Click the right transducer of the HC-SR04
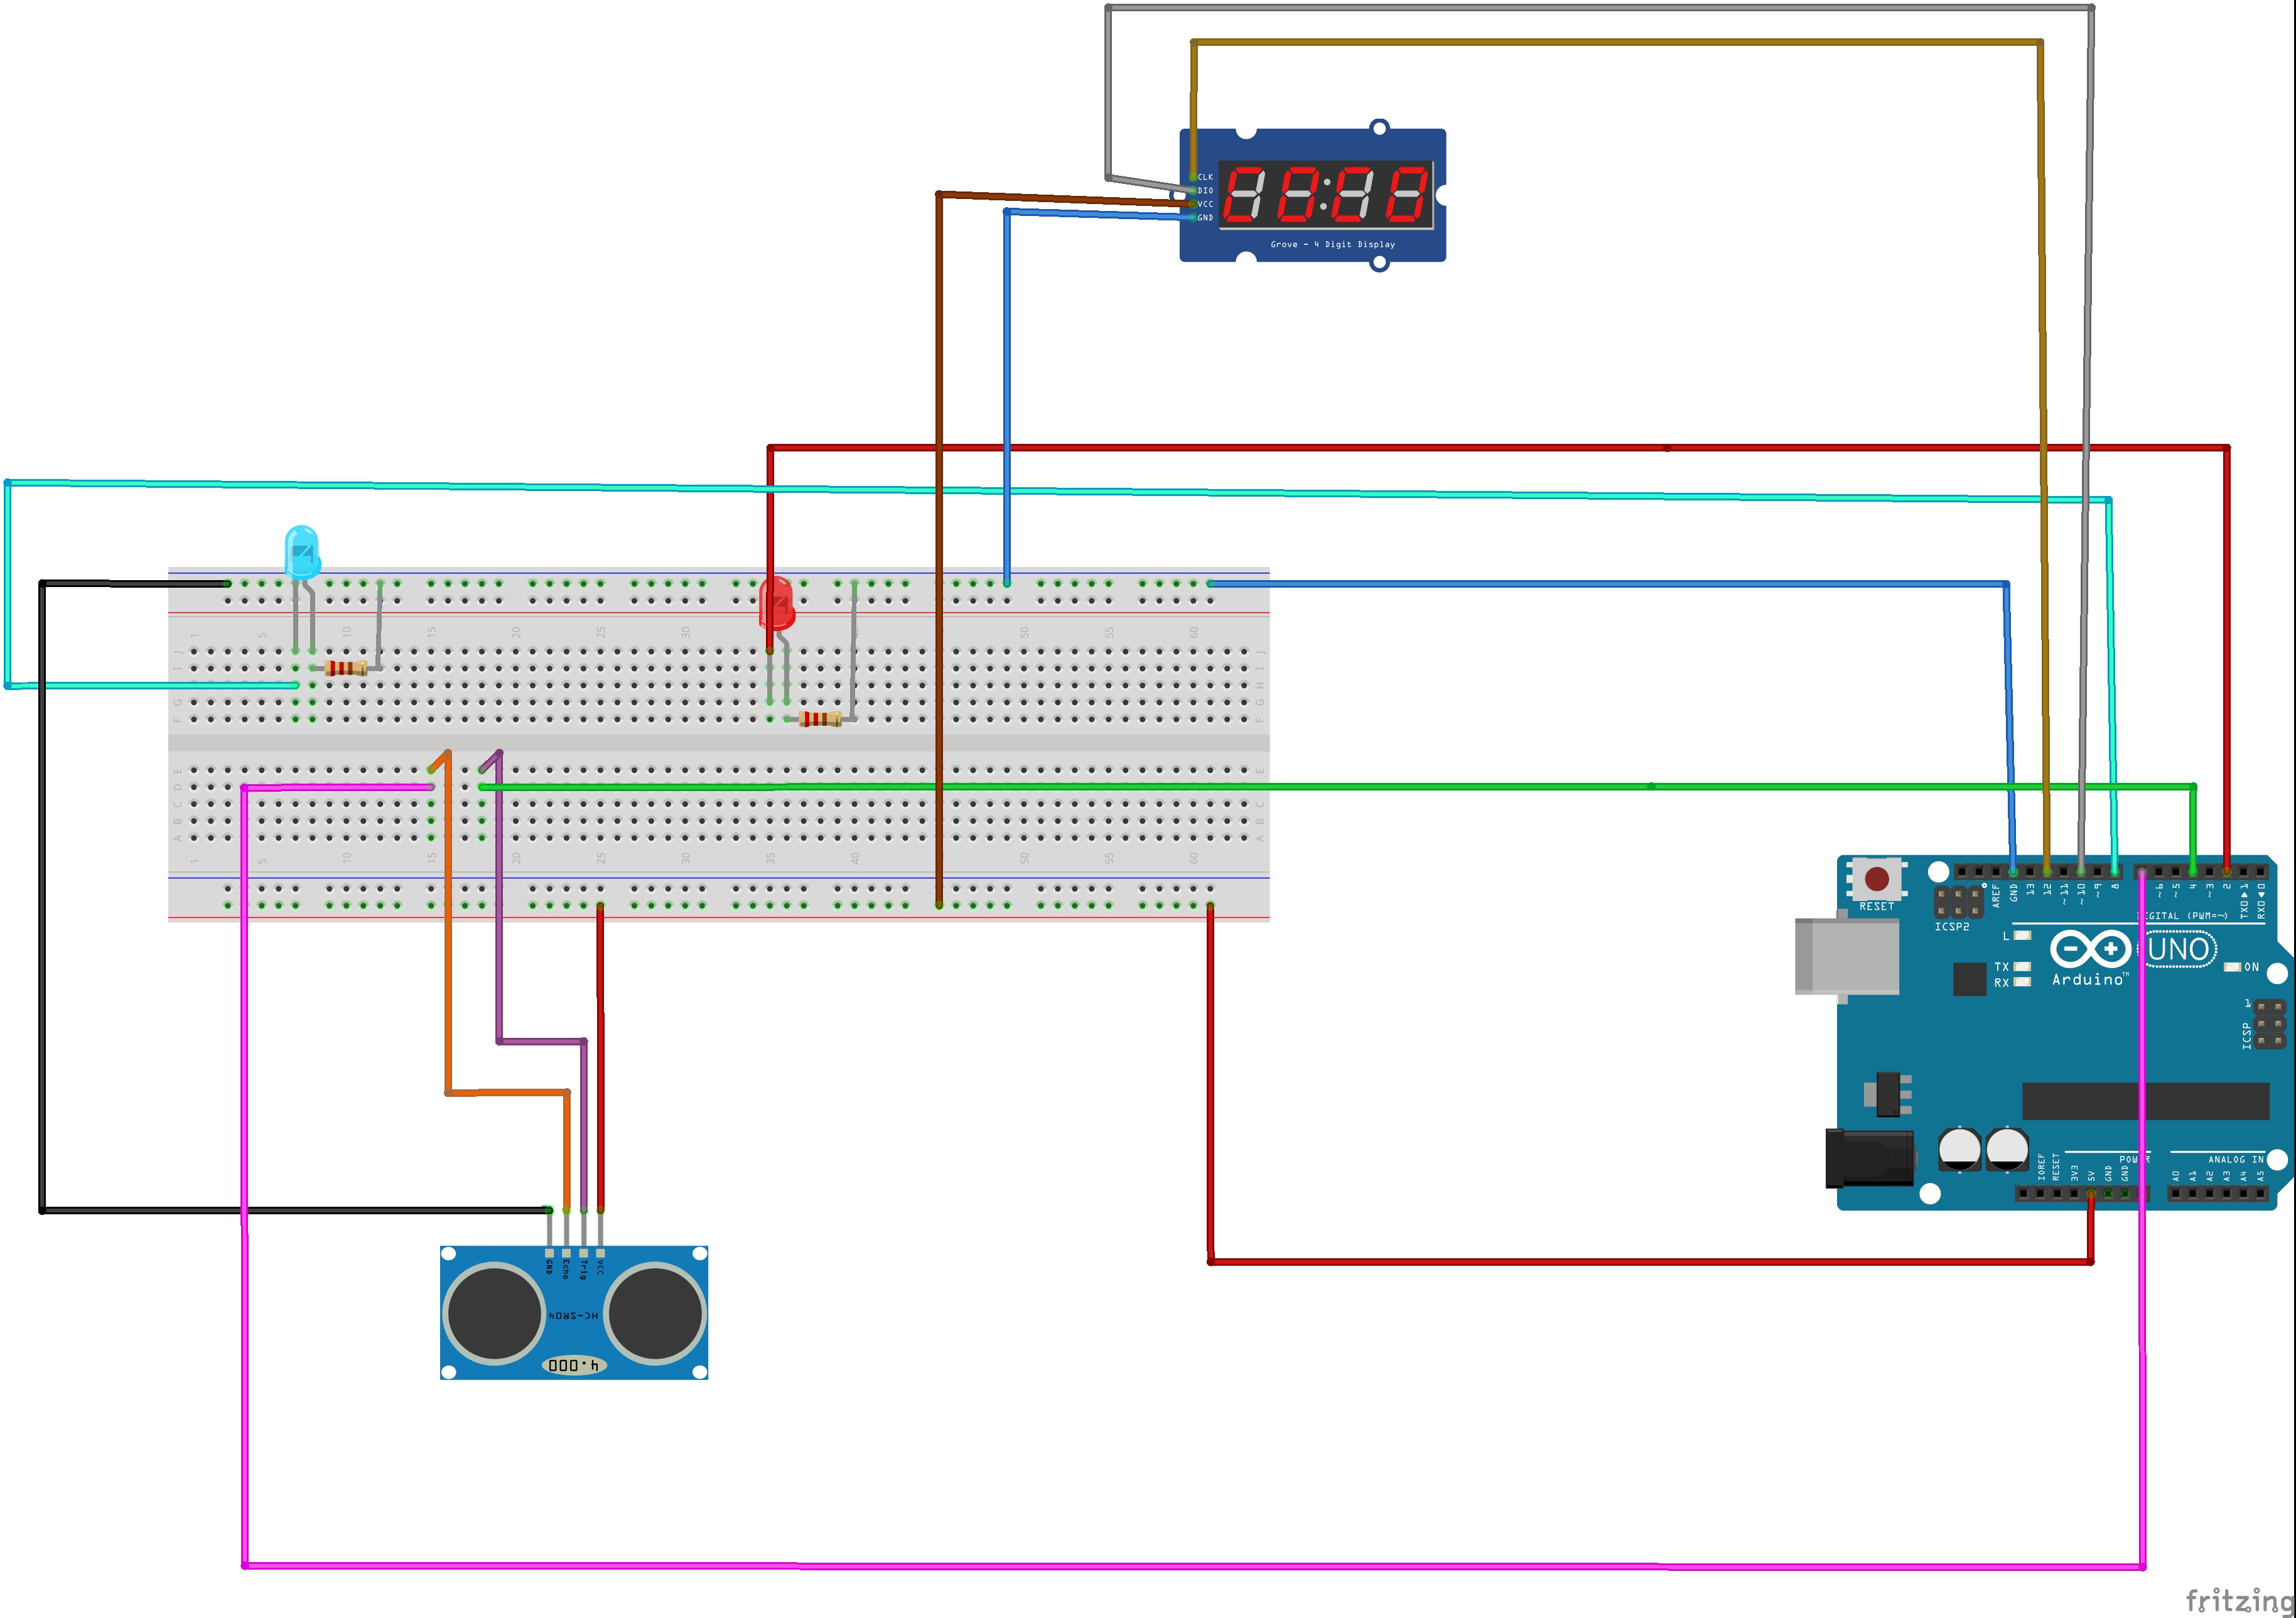 pyautogui.click(x=655, y=1313)
